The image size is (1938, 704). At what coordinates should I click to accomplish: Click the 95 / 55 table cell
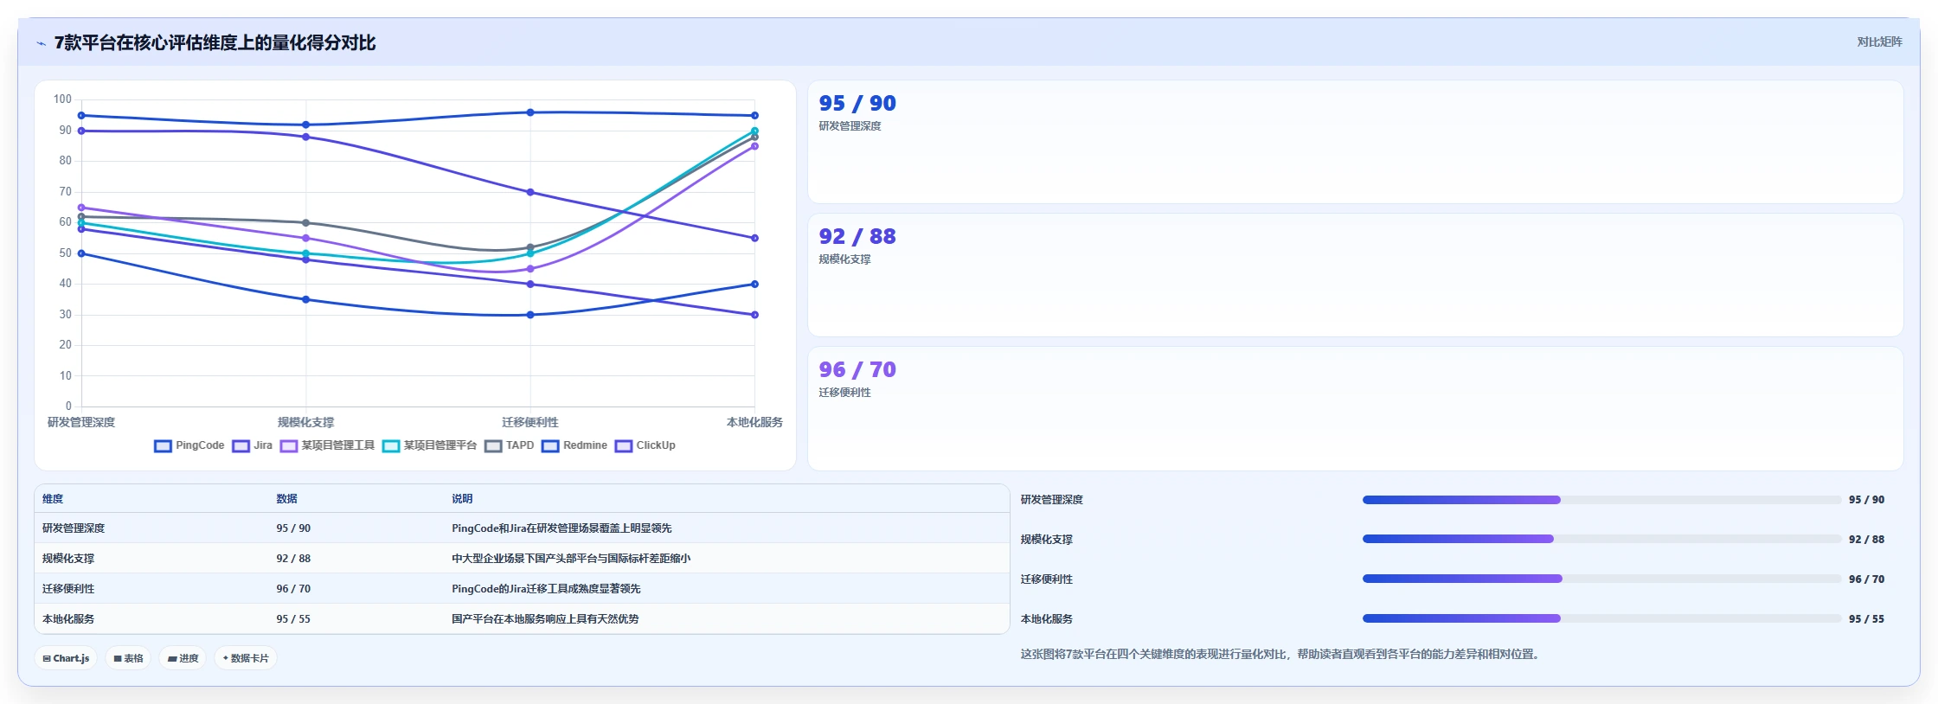point(293,619)
